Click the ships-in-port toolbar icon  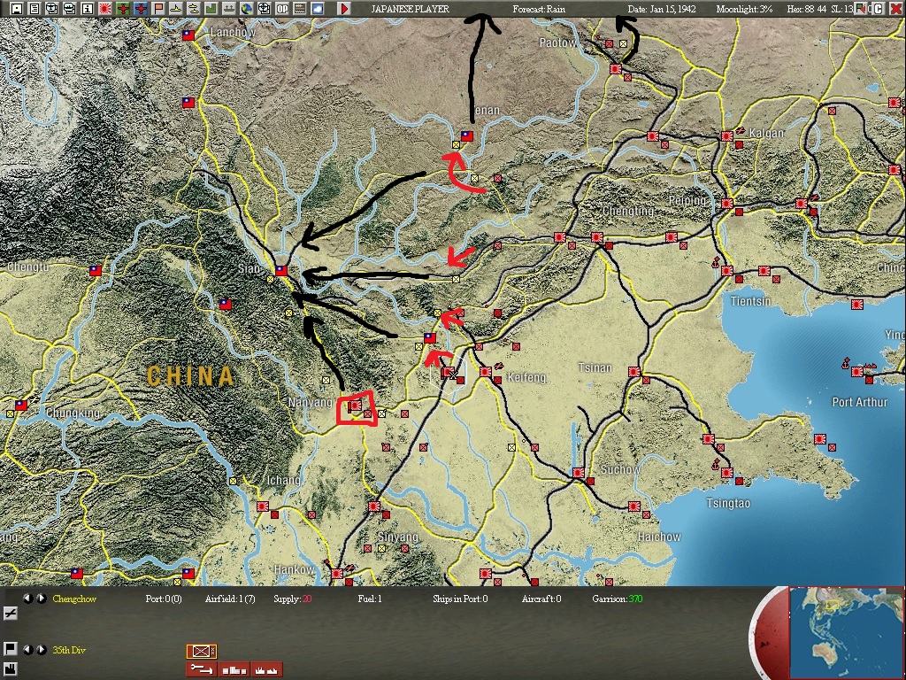[x=229, y=9]
